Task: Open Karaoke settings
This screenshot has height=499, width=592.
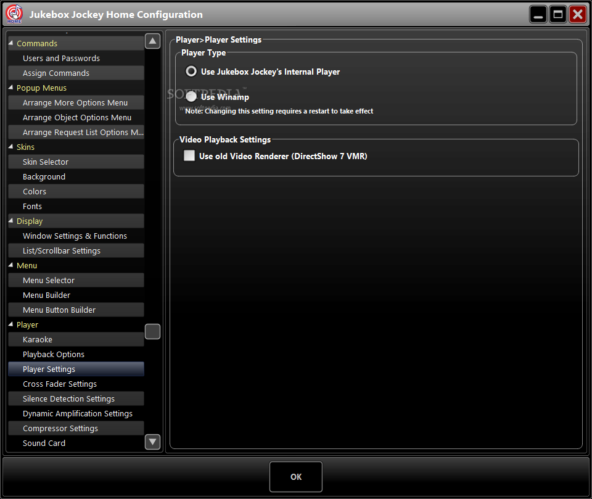Action: point(76,339)
